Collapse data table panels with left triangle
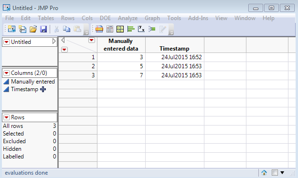 coord(63,40)
